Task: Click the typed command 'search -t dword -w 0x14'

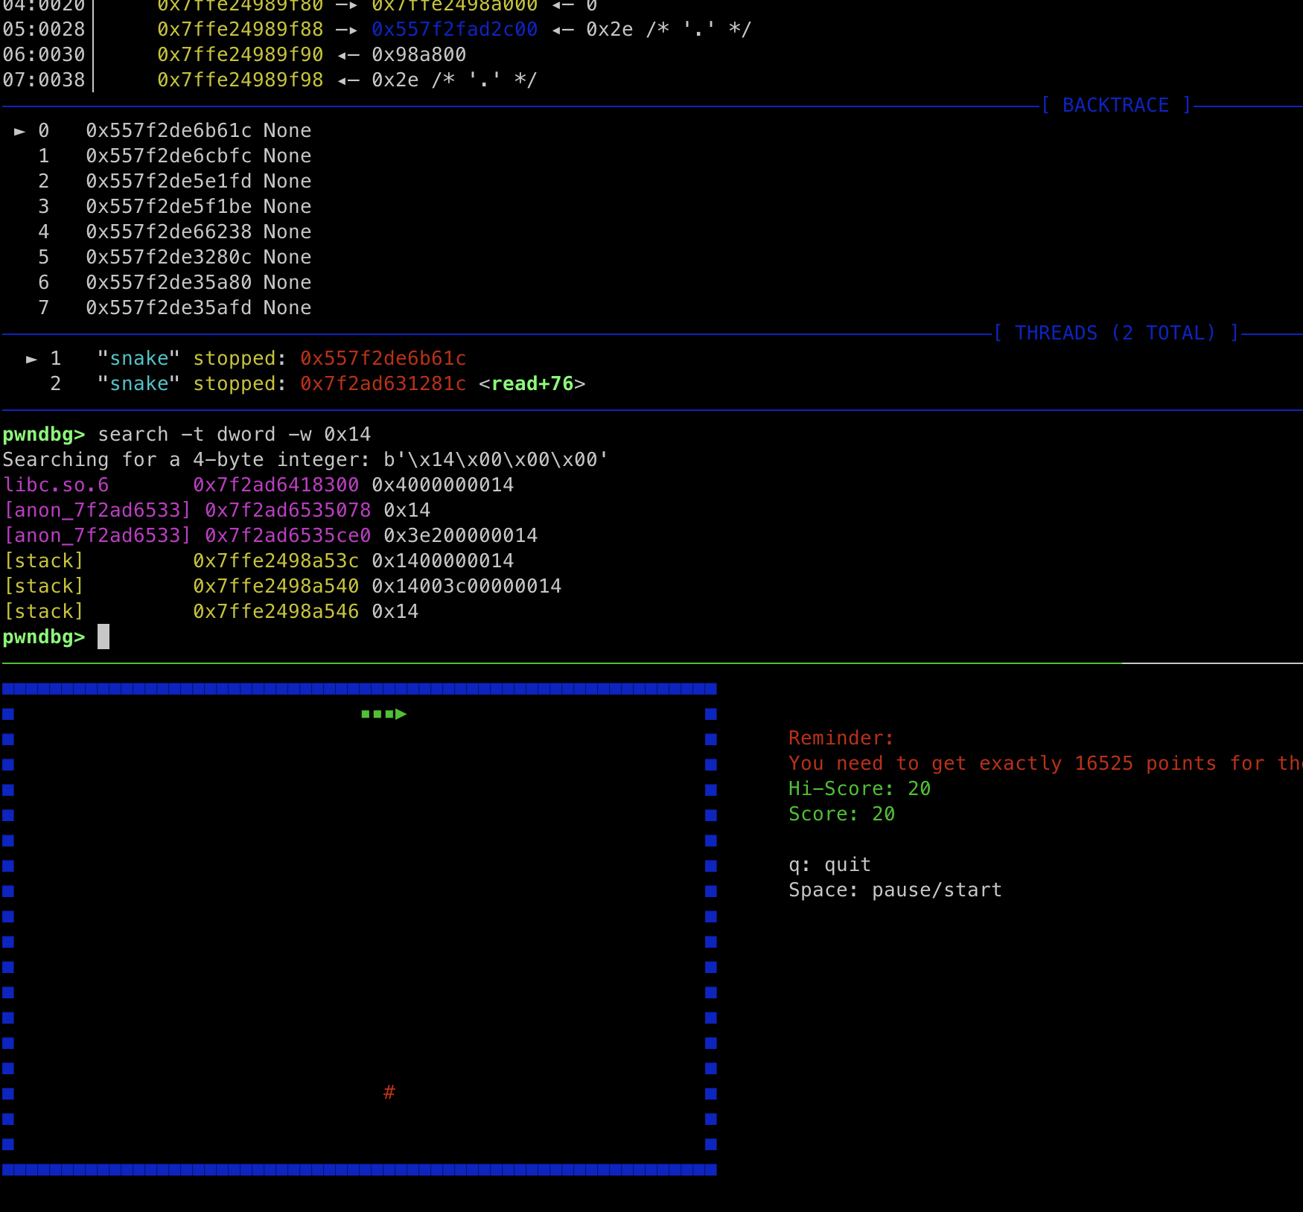Action: click(235, 434)
